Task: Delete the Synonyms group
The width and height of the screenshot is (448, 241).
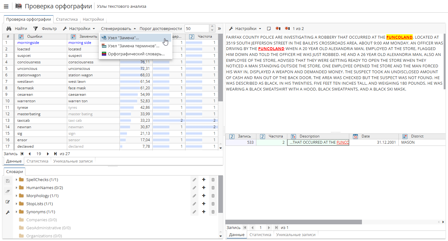Action: (213, 212)
